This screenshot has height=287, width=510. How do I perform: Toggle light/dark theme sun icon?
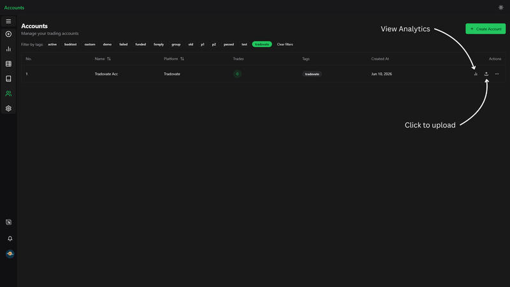pos(501,8)
